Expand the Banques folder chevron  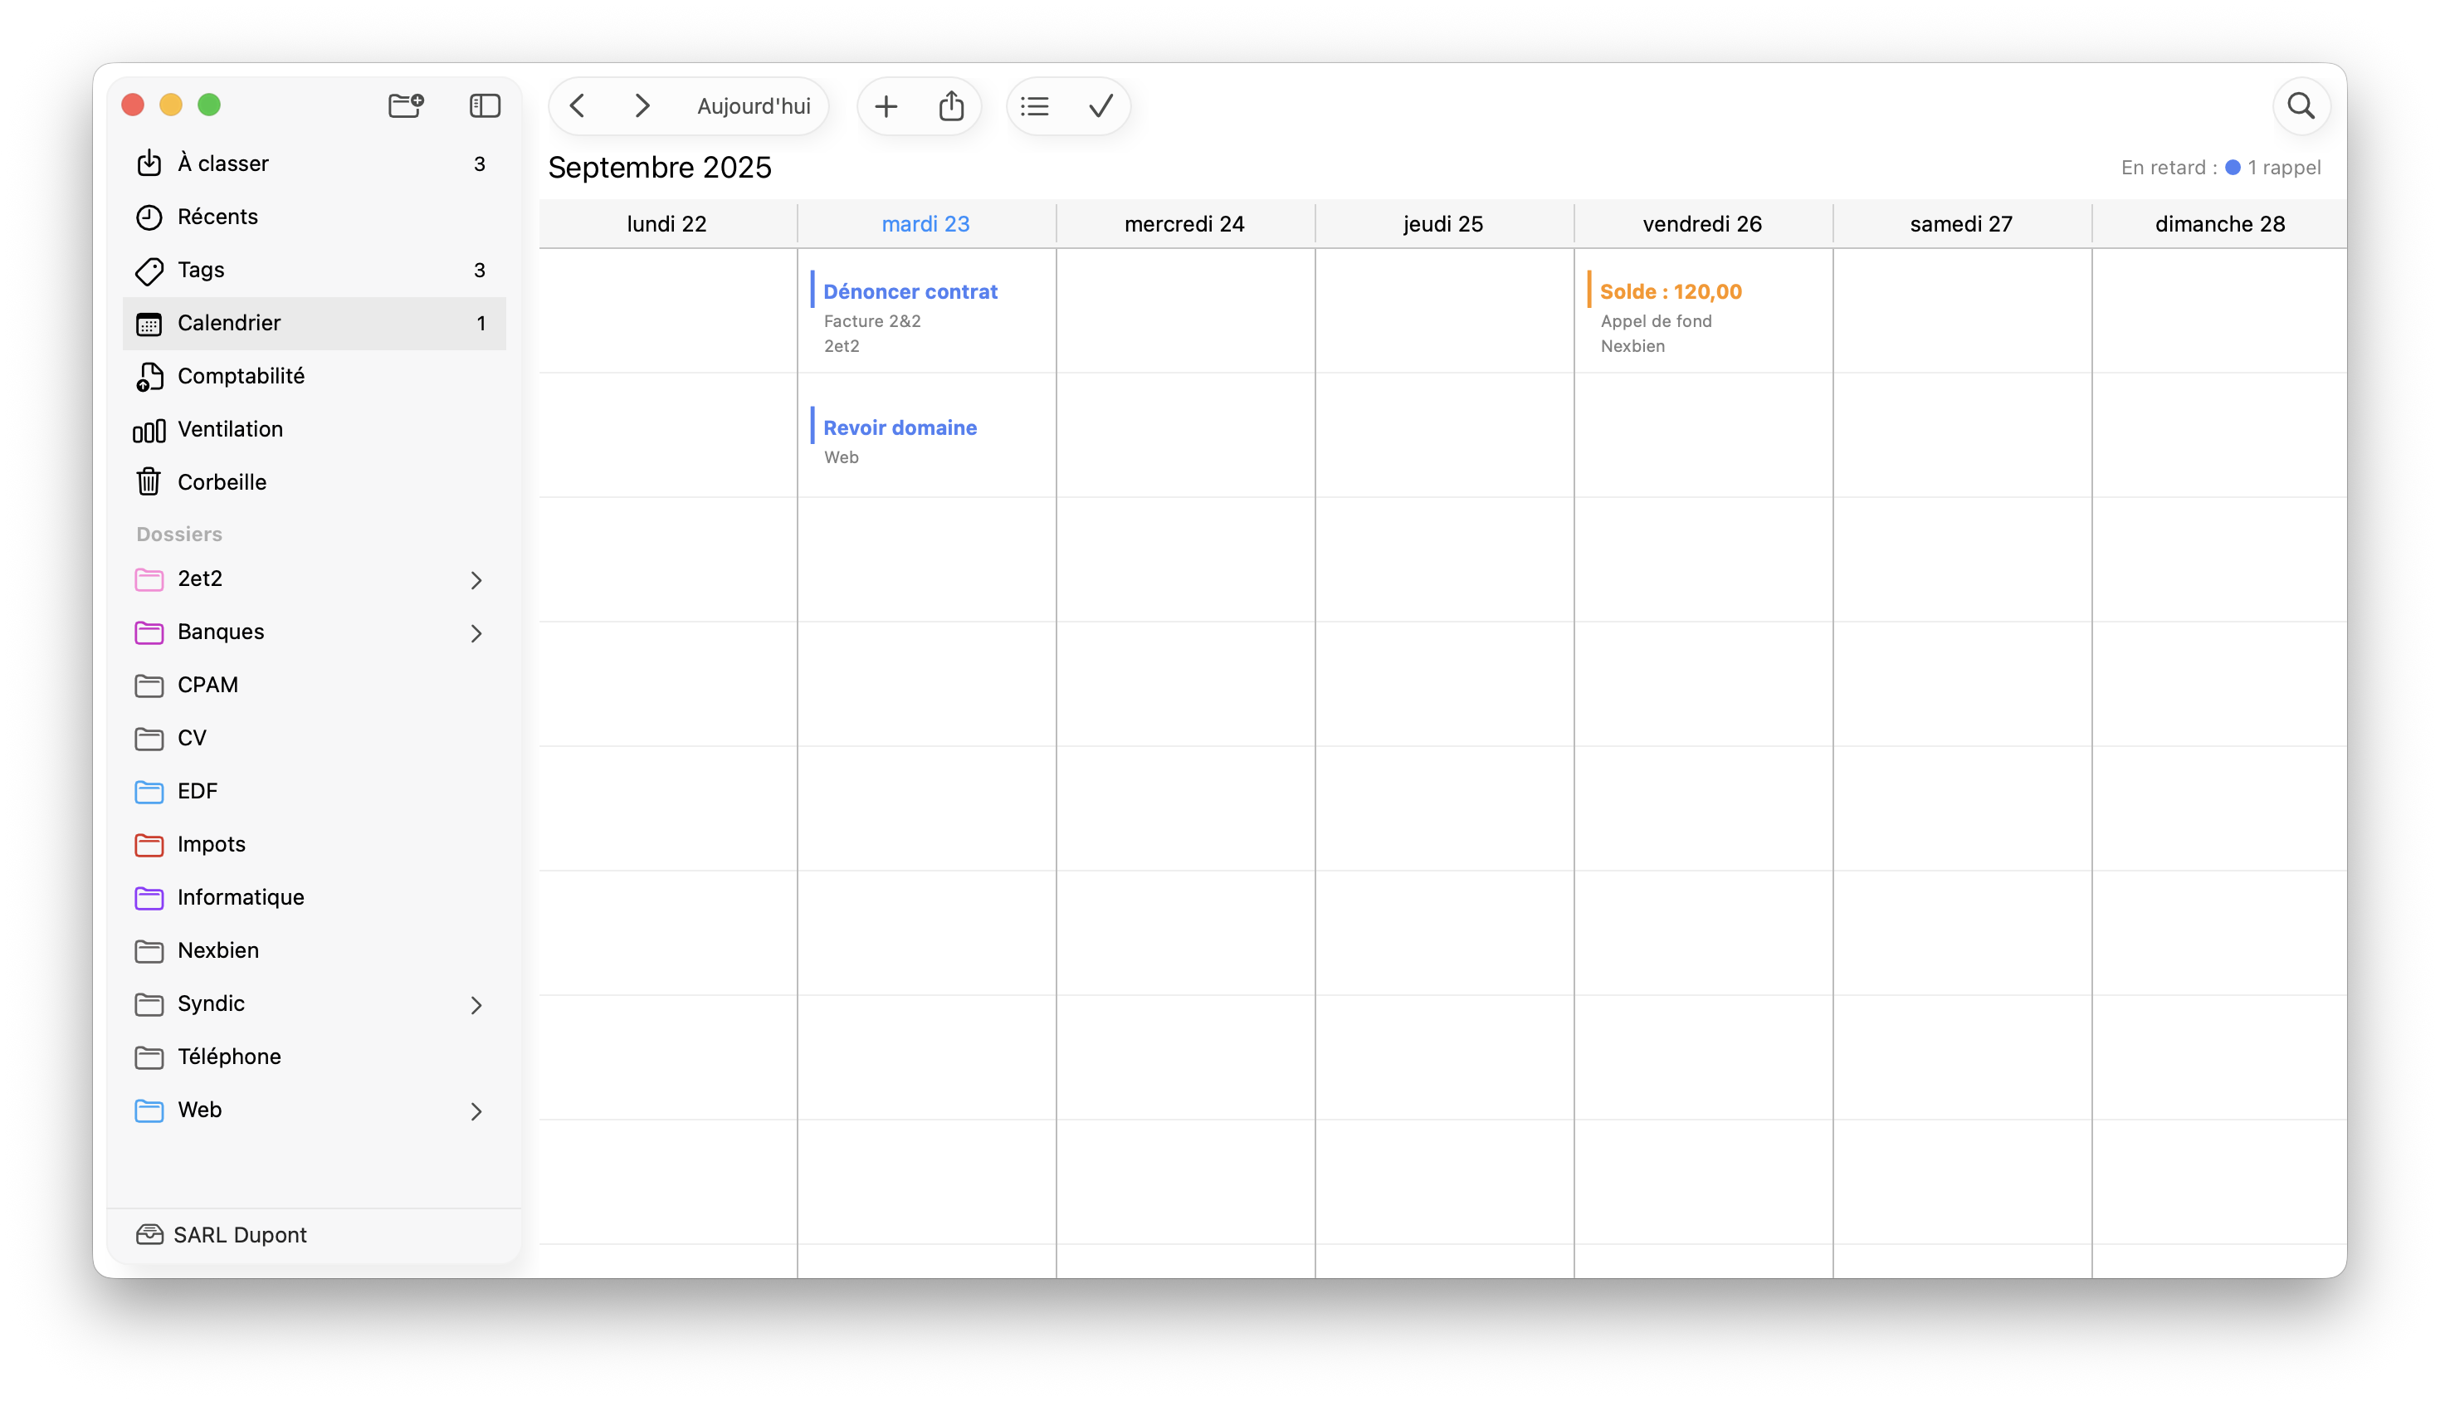[x=476, y=633]
